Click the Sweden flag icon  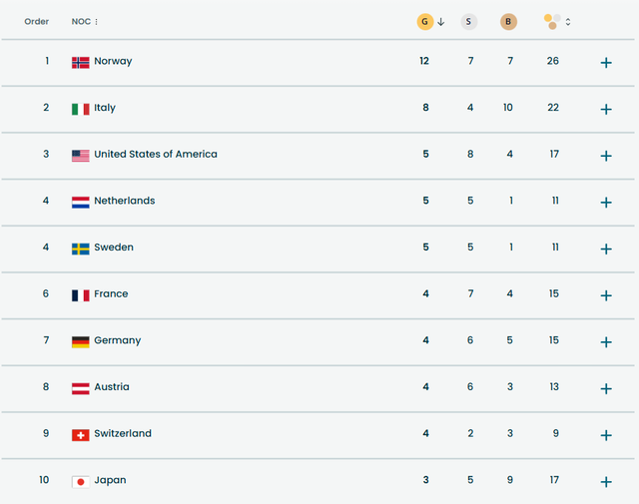click(x=81, y=249)
